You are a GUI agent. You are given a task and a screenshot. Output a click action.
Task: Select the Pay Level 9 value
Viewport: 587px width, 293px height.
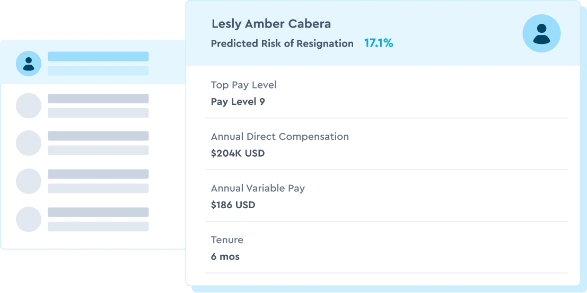click(x=238, y=102)
